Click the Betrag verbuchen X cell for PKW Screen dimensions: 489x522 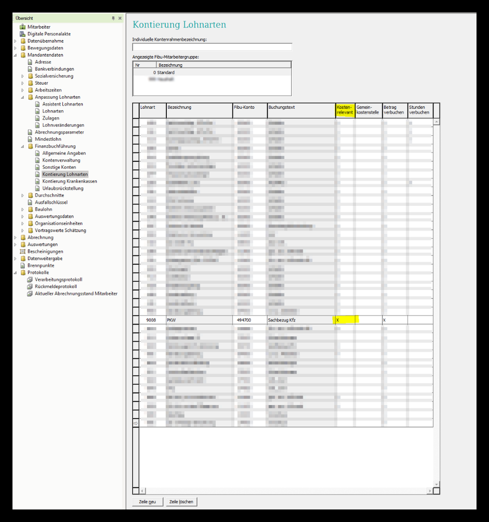pyautogui.click(x=395, y=320)
